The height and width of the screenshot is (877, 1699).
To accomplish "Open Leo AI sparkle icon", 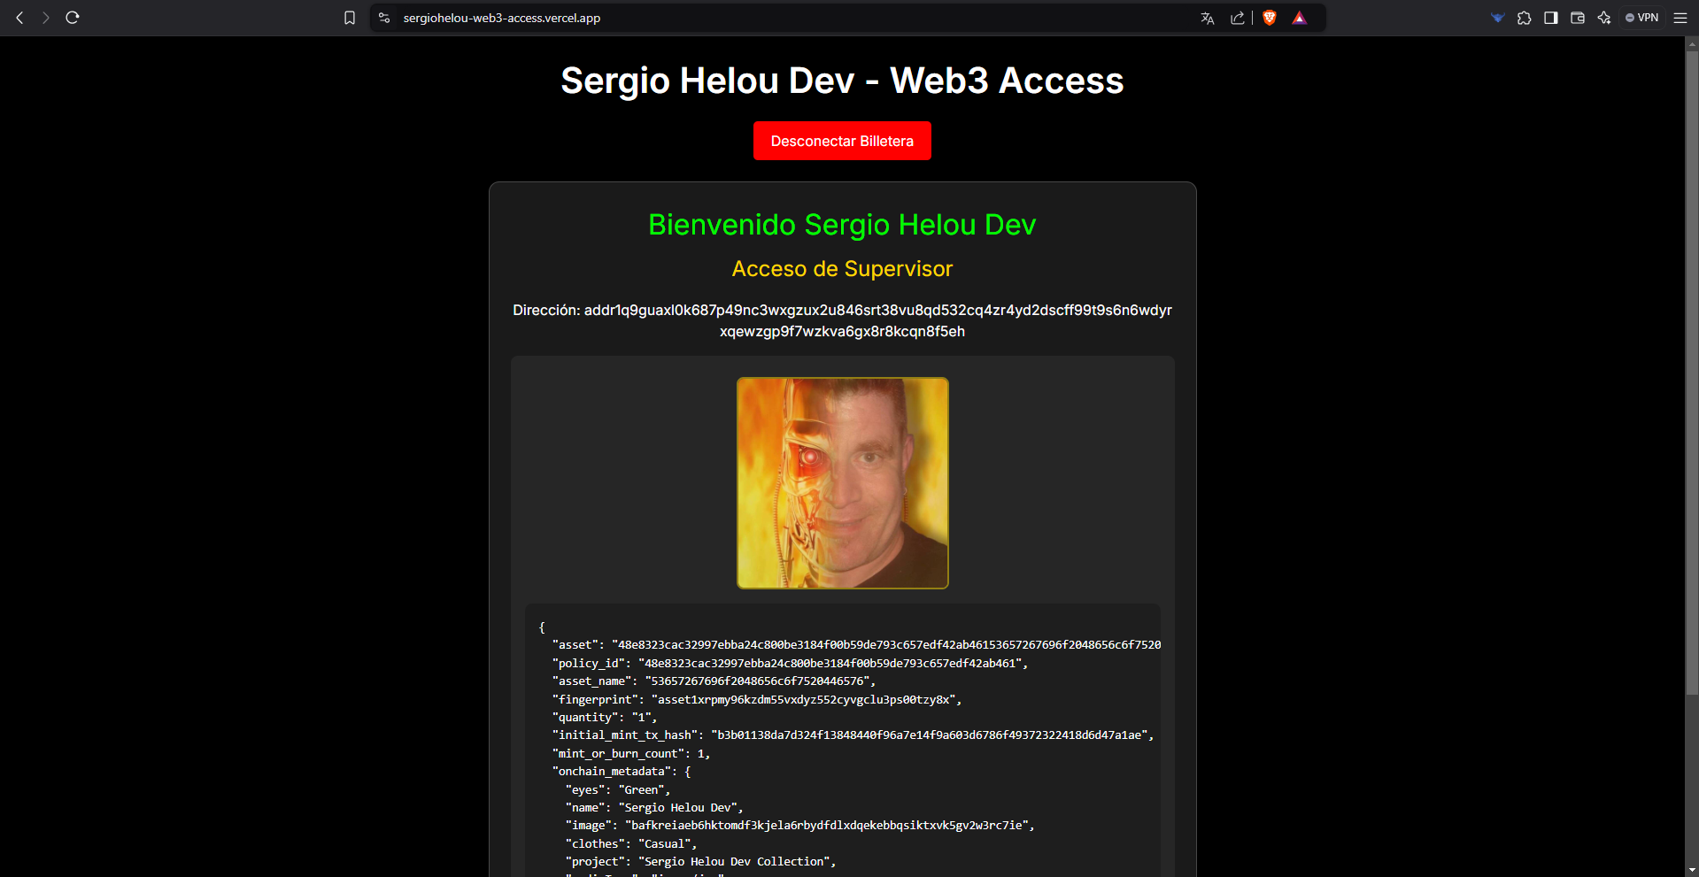I will click(1603, 18).
